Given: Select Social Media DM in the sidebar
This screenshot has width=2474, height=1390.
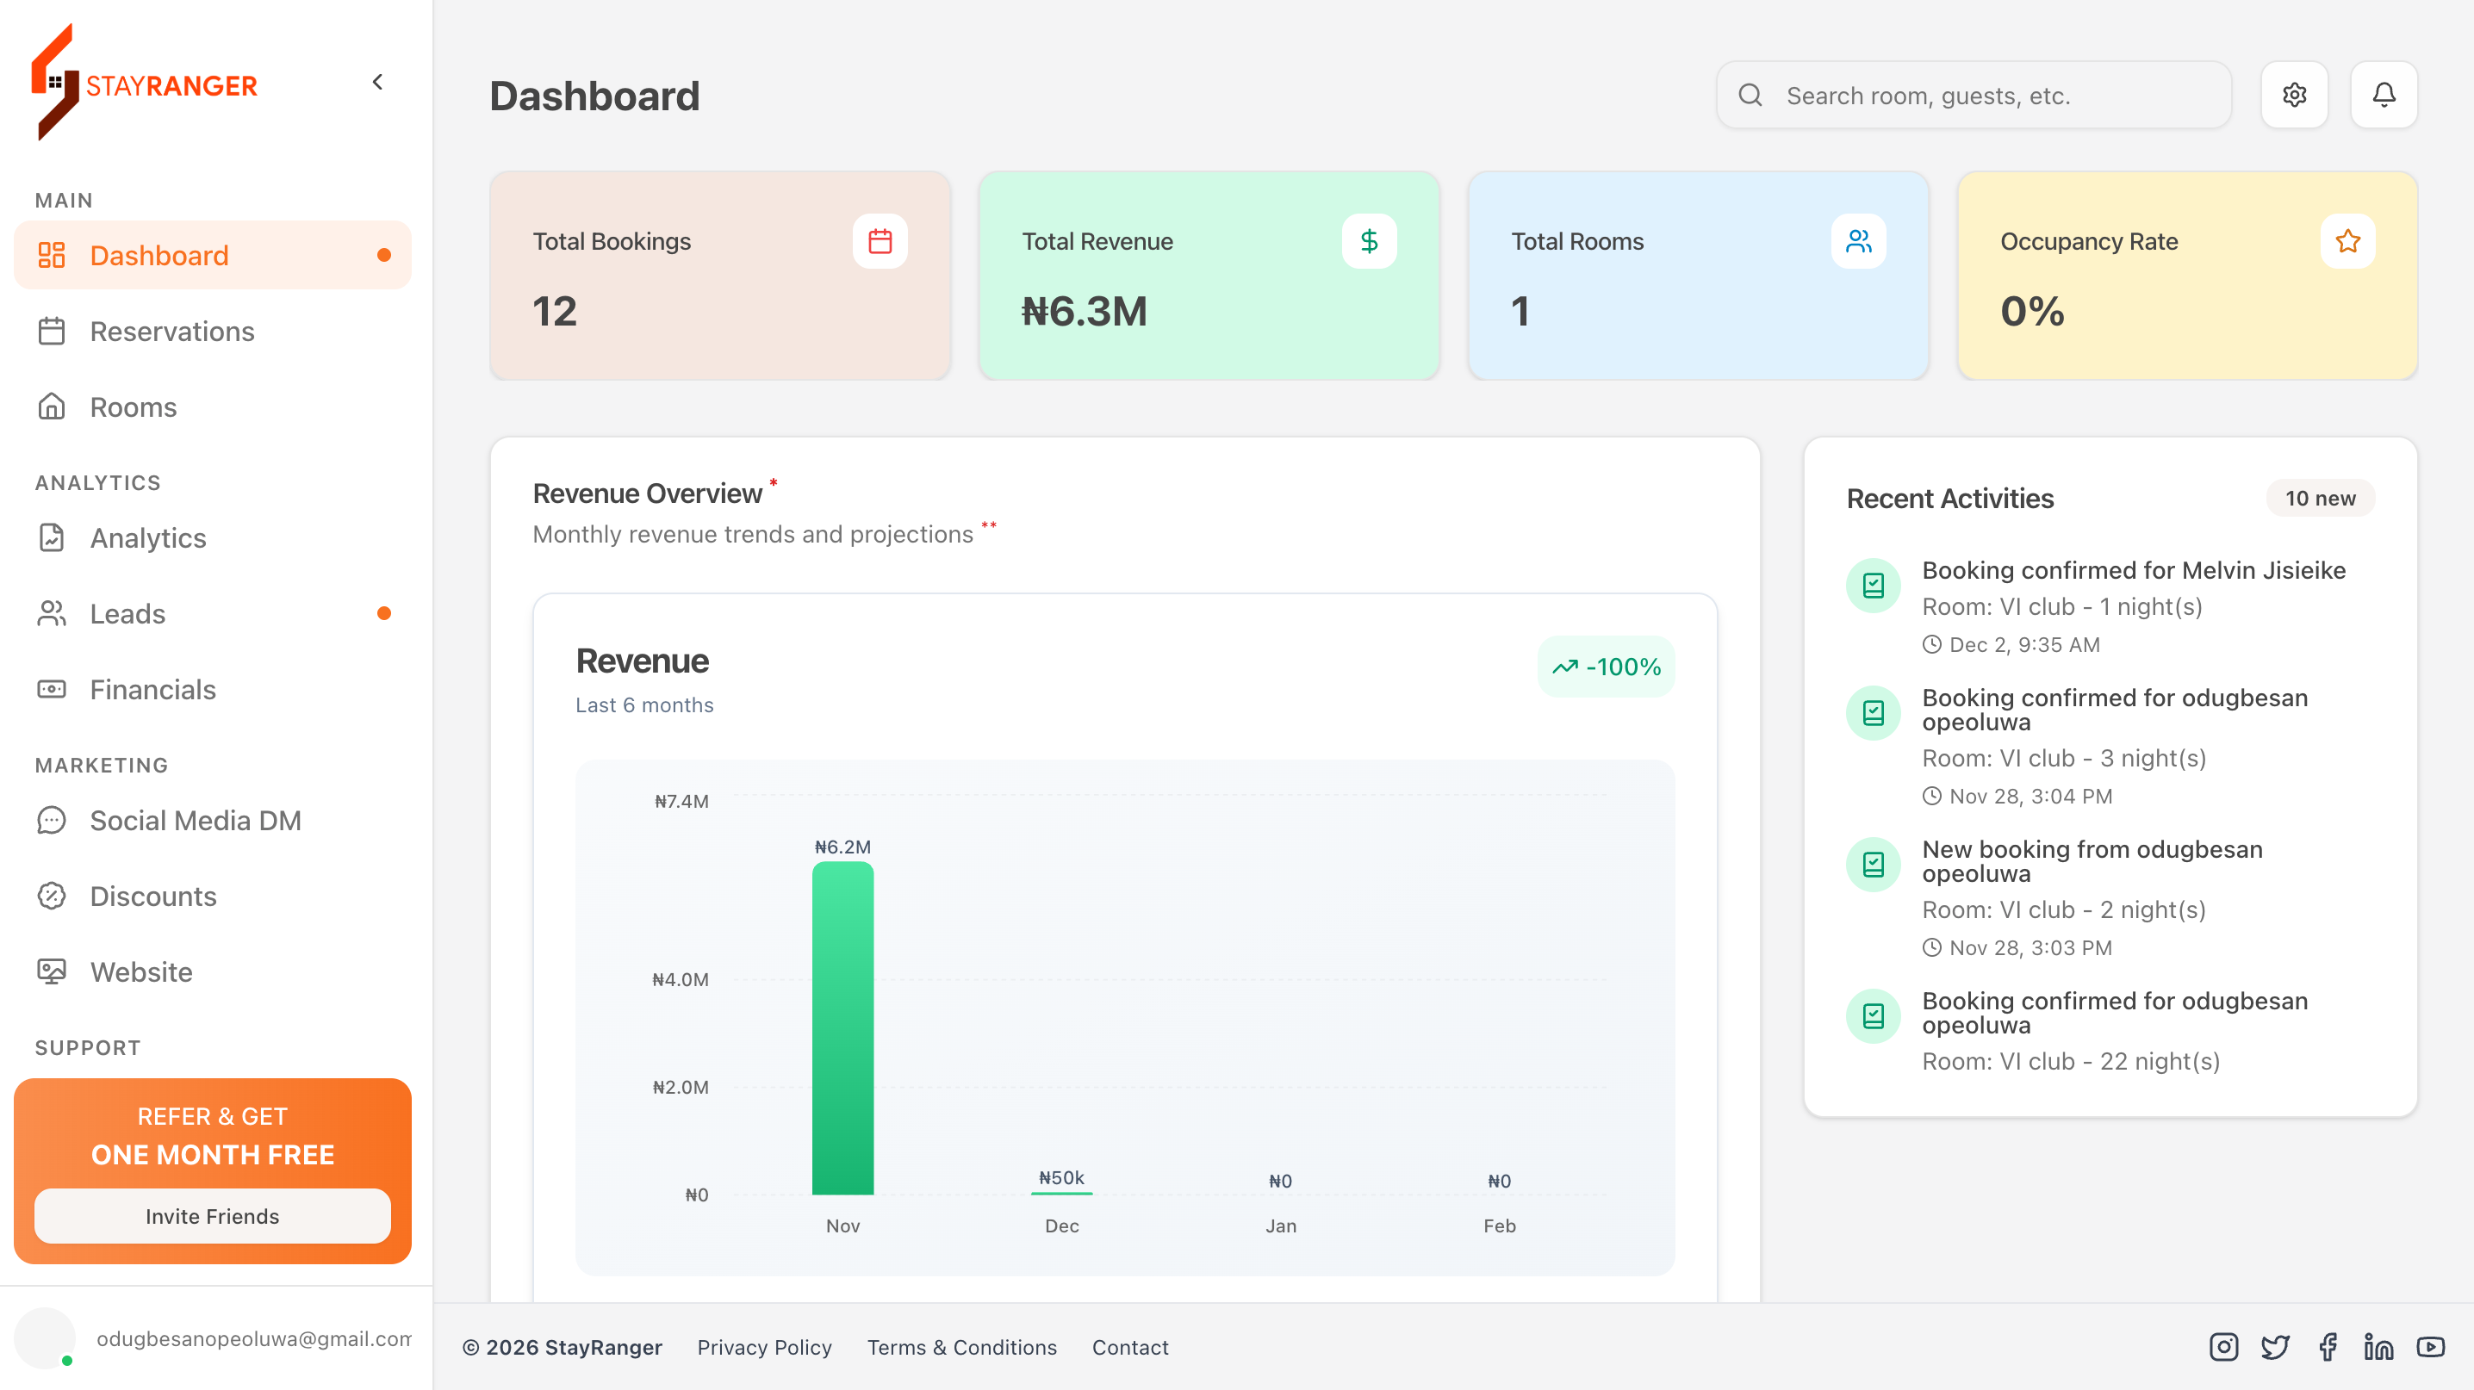Looking at the screenshot, I should (195, 820).
